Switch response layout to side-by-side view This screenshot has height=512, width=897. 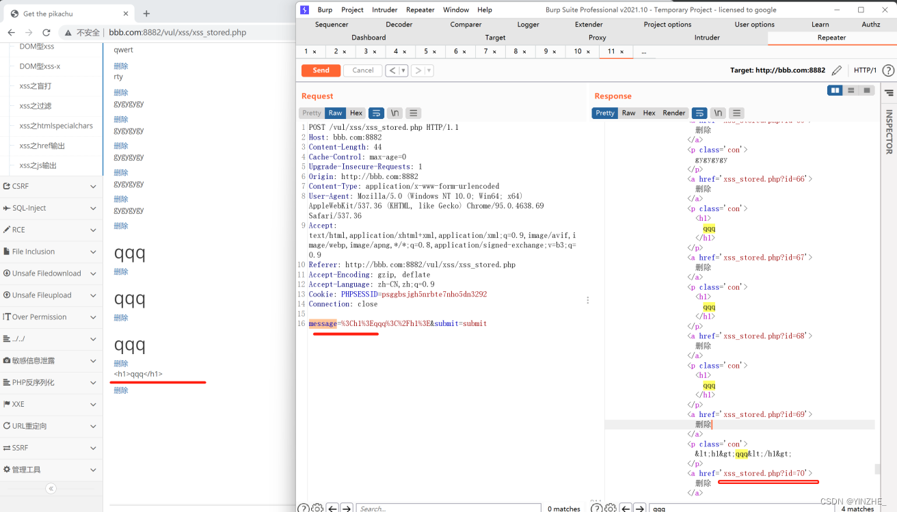[x=835, y=90]
